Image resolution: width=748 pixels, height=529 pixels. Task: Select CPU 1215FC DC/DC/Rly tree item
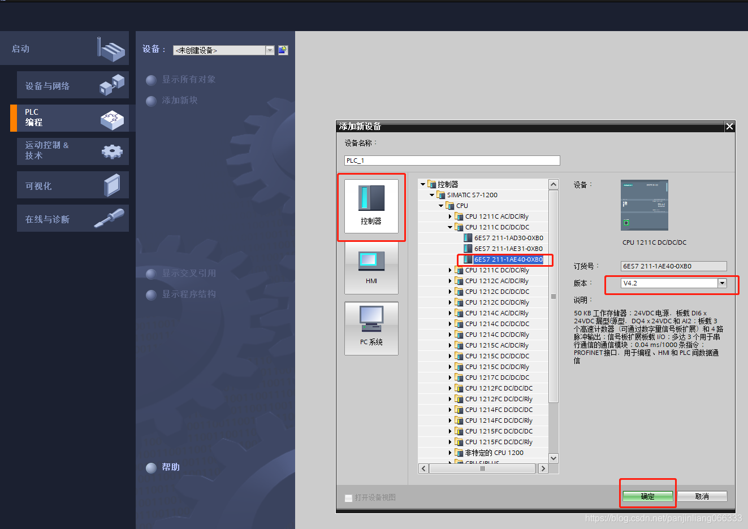click(499, 442)
